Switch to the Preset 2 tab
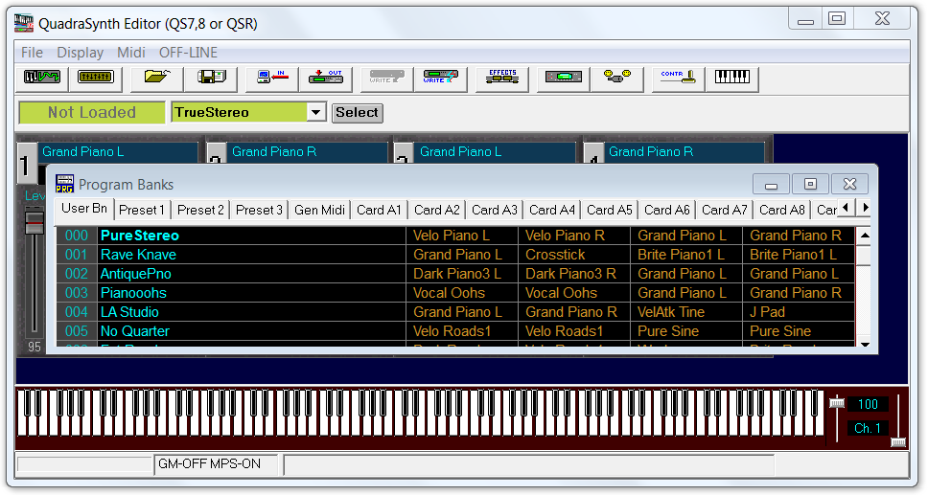928x495 pixels. click(x=200, y=210)
